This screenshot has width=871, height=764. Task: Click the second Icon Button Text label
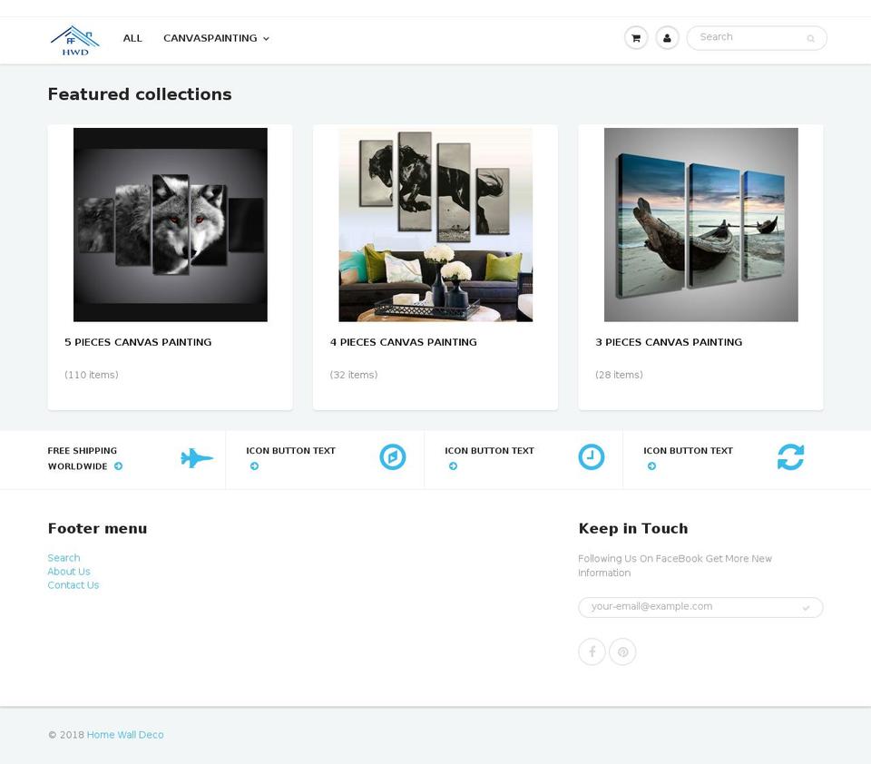click(489, 451)
